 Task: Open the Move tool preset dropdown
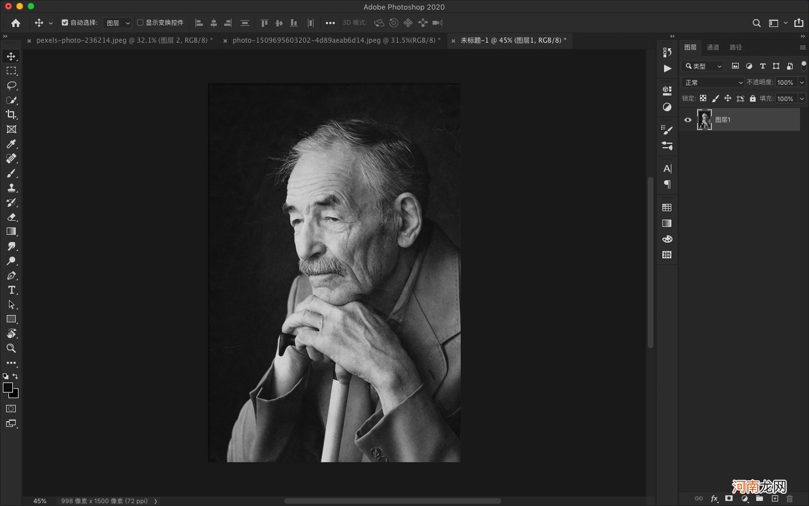click(51, 23)
